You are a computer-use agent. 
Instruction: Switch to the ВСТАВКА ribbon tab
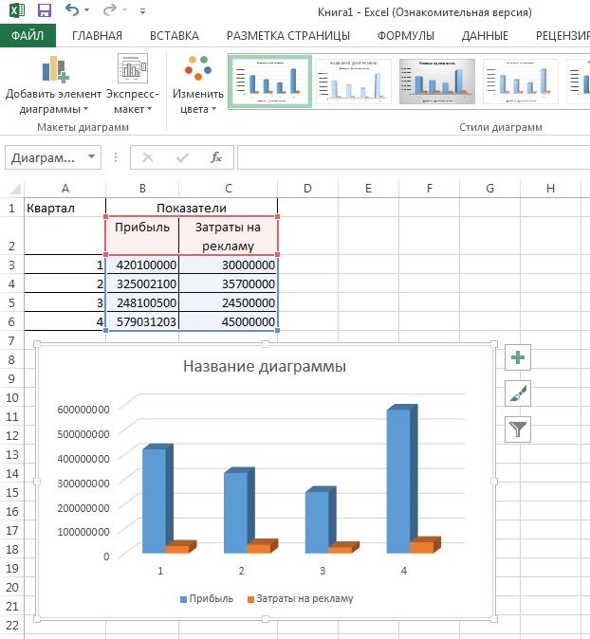[x=175, y=36]
